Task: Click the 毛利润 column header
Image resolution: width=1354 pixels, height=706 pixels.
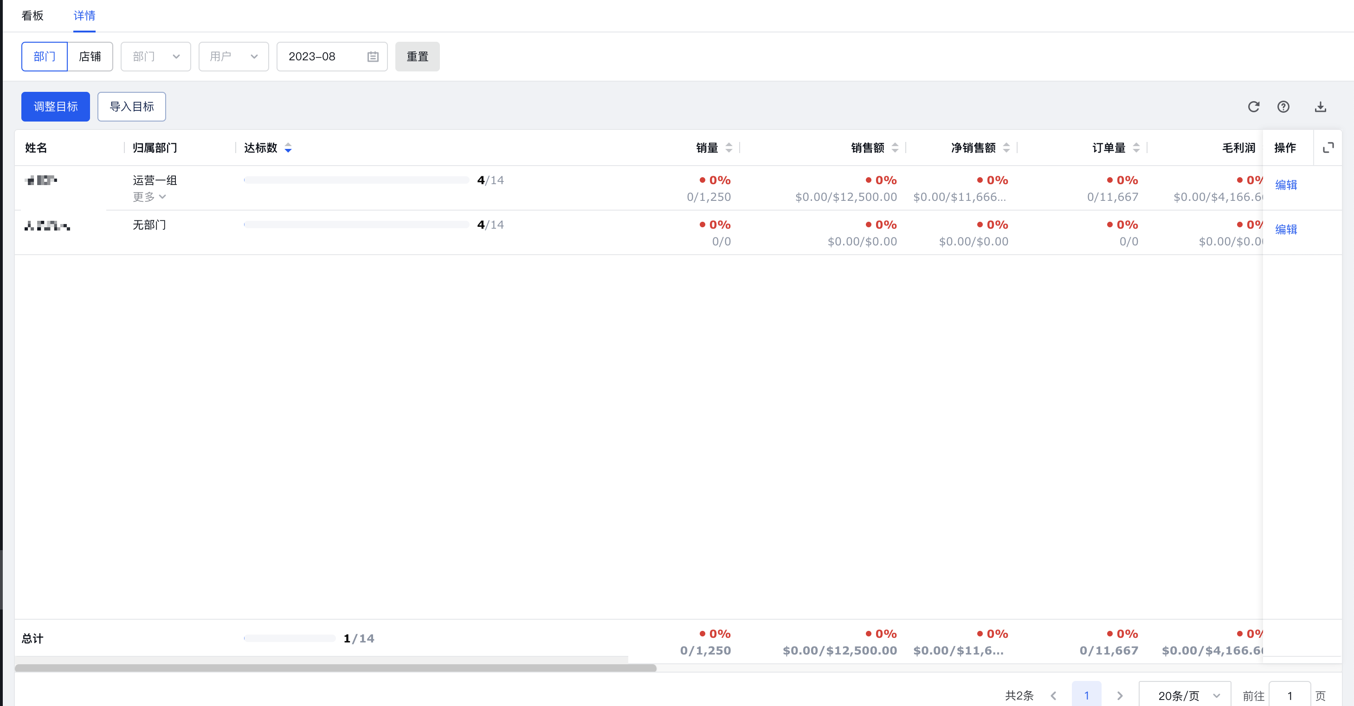Action: [x=1238, y=148]
